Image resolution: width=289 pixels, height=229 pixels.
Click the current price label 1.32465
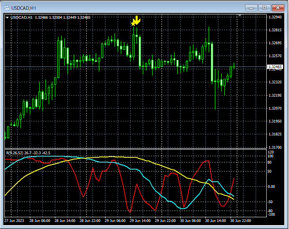[275, 67]
